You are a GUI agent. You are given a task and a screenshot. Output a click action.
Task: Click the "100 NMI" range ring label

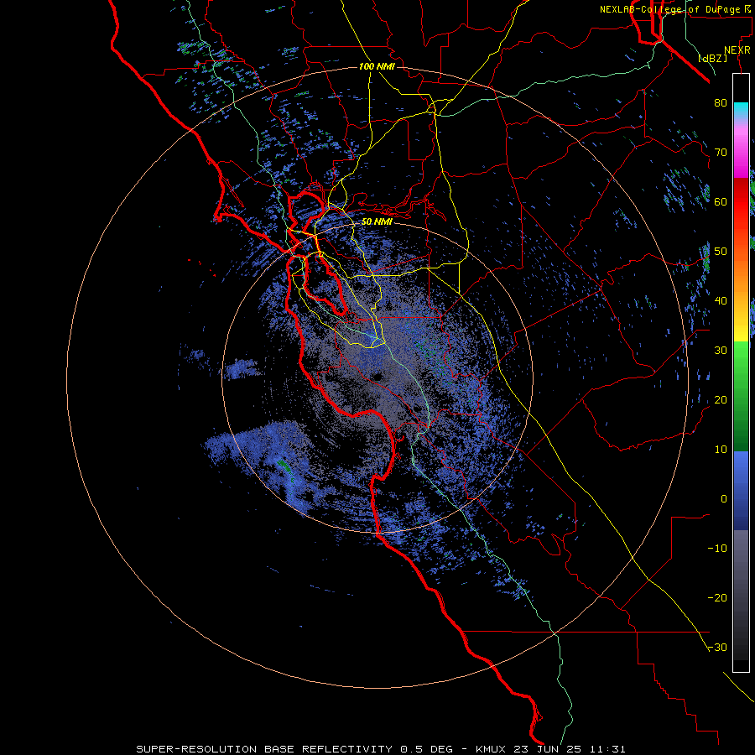tap(377, 66)
